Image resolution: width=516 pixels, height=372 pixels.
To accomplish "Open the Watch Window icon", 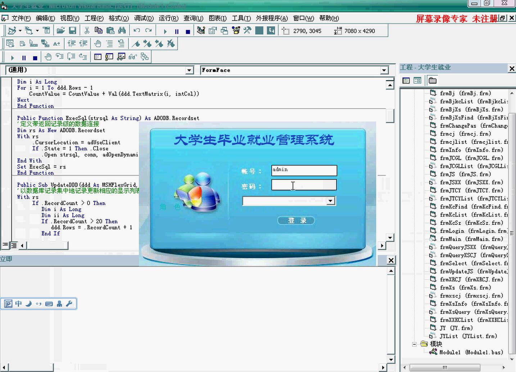I will click(121, 56).
